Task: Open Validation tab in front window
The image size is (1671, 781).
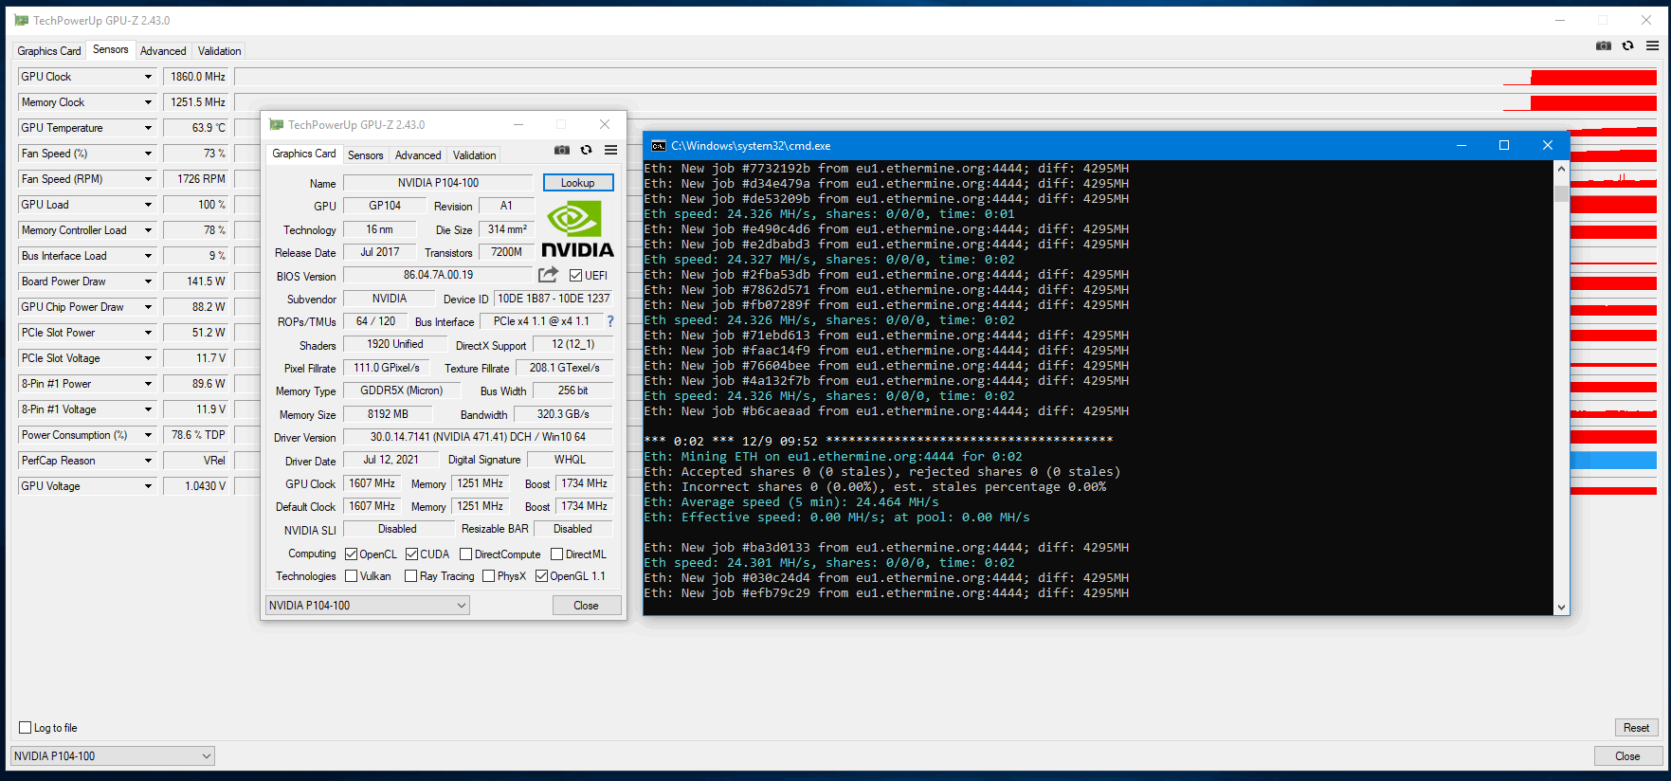Action: click(475, 155)
